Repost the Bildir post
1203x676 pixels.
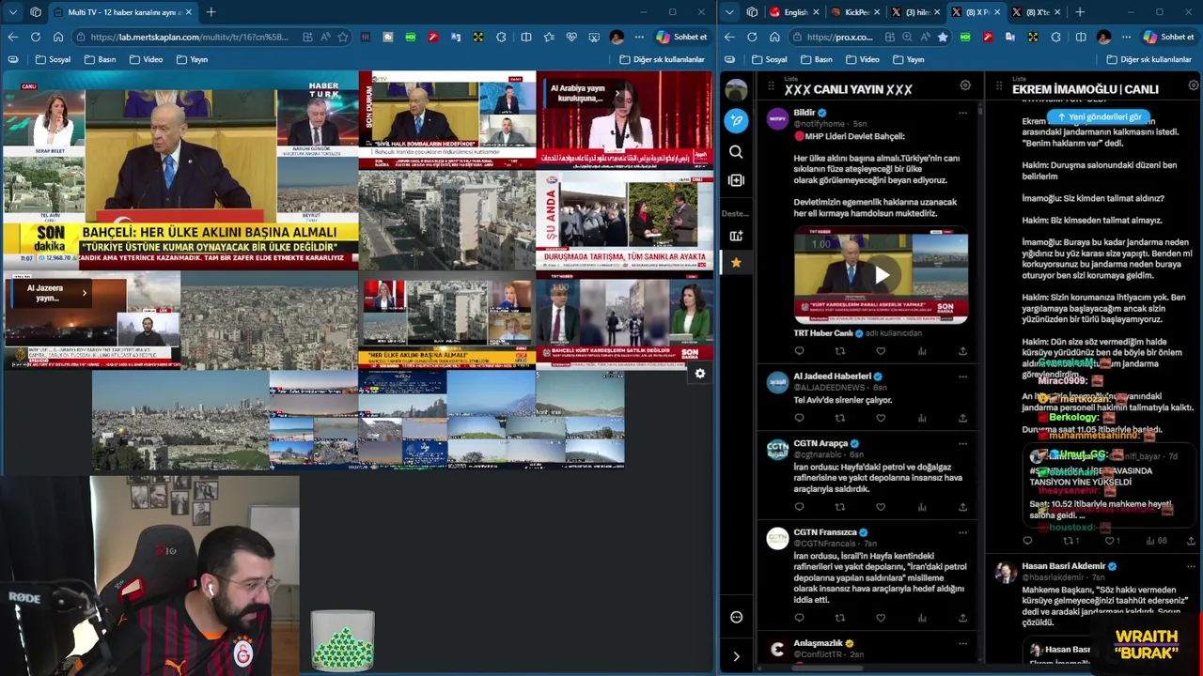[839, 351]
